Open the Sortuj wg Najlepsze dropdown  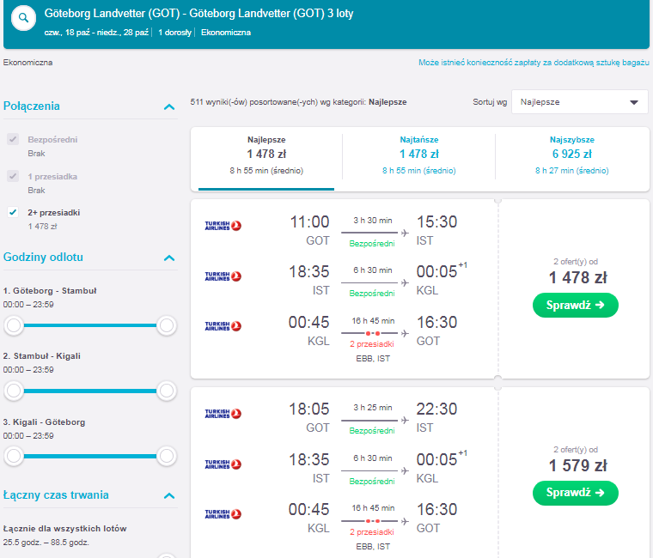coord(579,102)
